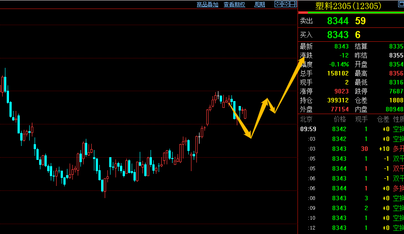Click the white-crossed candle at chart peak
Viewport: 404px width, 234px height.
tap(218, 96)
